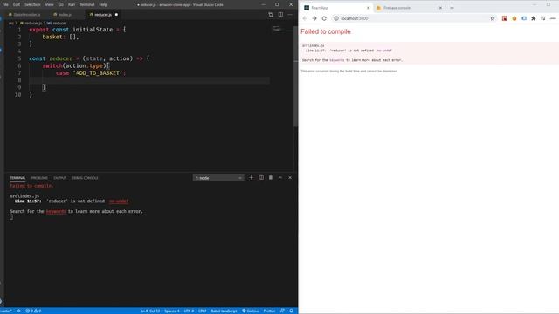Open the terminal selector dropdown showing node
The image size is (559, 314).
(218, 178)
